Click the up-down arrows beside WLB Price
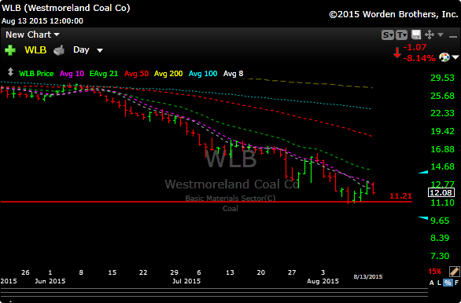Image resolution: width=461 pixels, height=303 pixels. pos(10,72)
